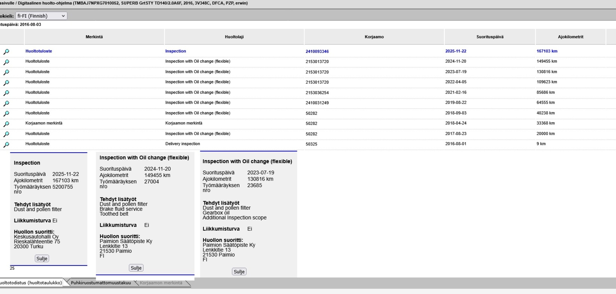This screenshot has height=294, width=616.
Task: Click magnifier icon on 2022-04-05 service row
Action: (6, 82)
